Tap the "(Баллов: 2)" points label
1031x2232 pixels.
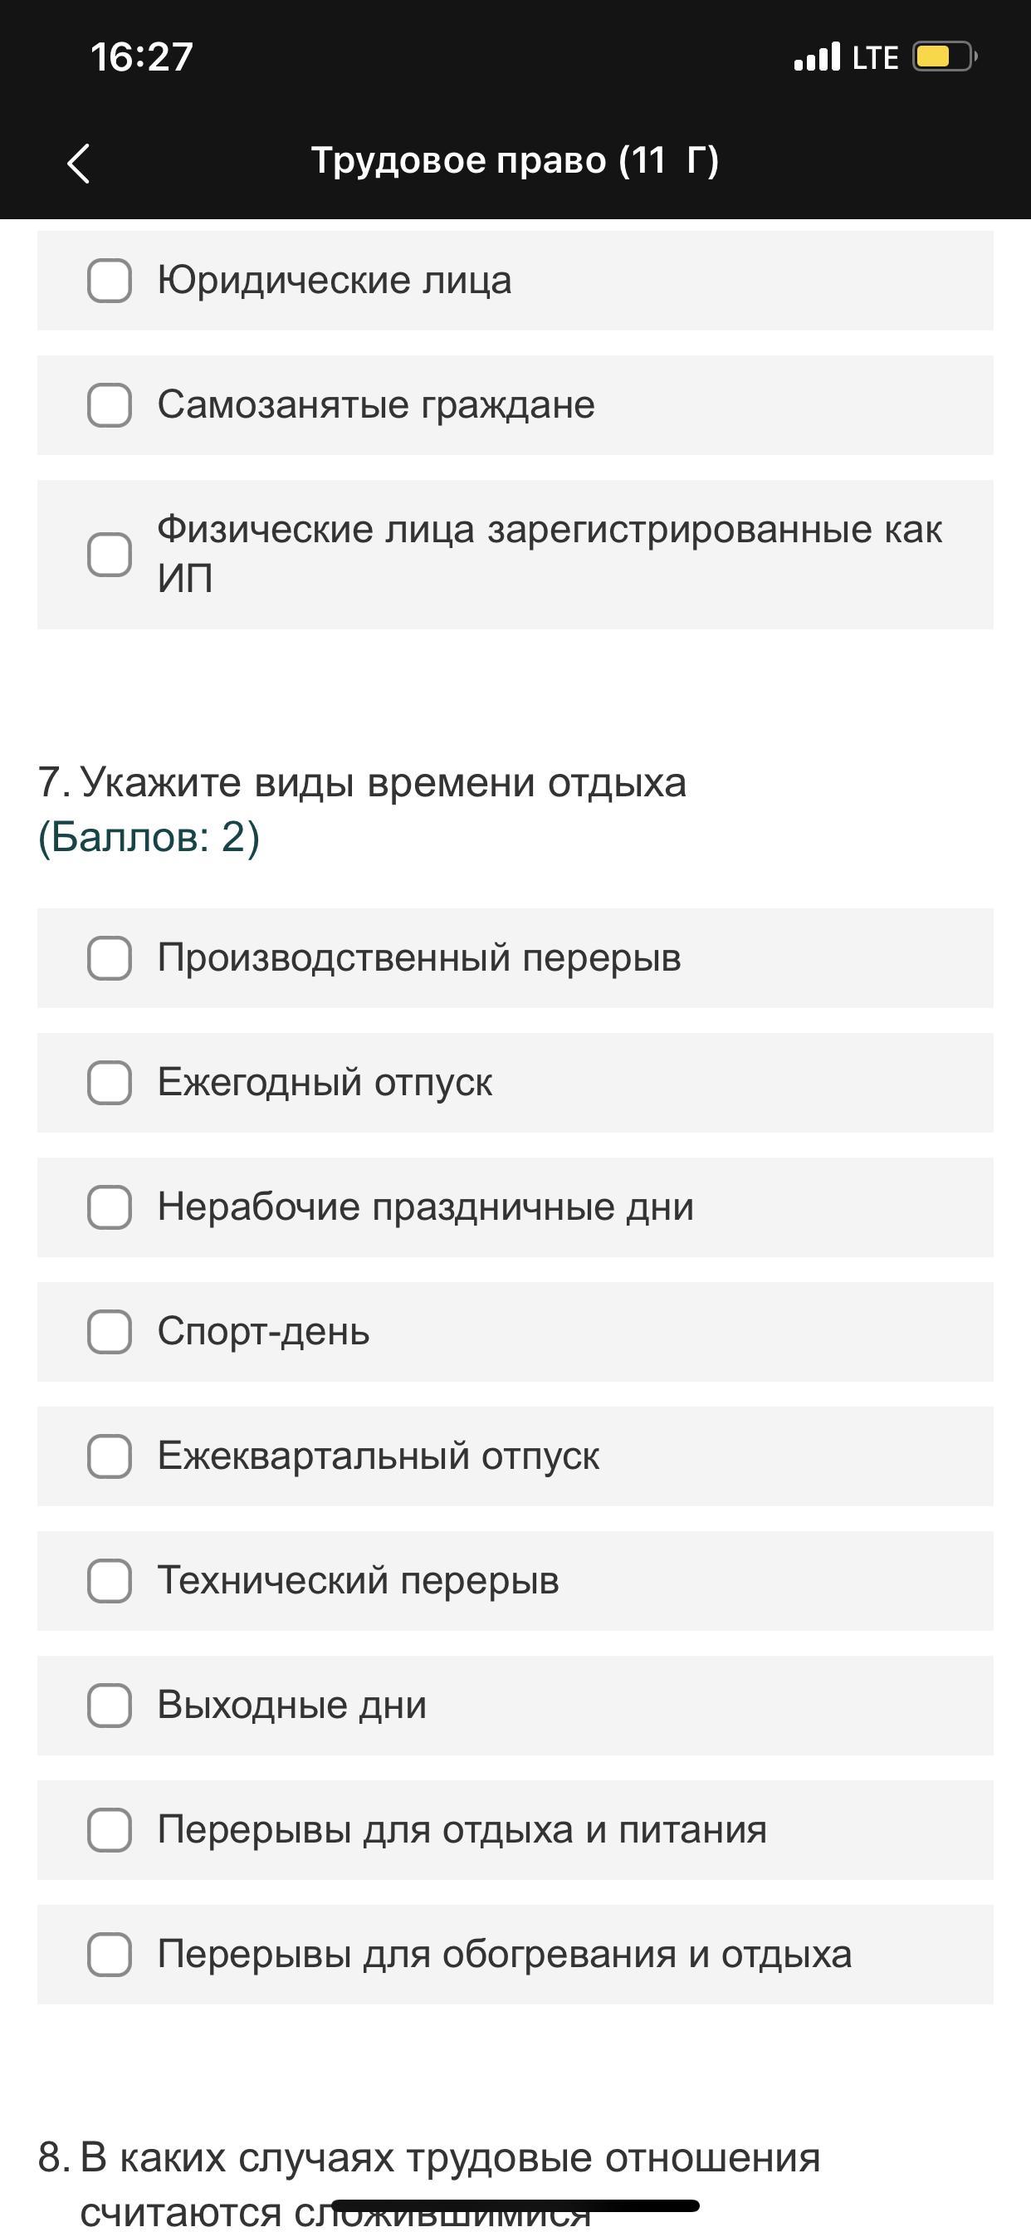(x=149, y=837)
